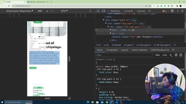Select body in the breadcrumb trail
Screen dimensions: 186x104
(x=106, y=45)
